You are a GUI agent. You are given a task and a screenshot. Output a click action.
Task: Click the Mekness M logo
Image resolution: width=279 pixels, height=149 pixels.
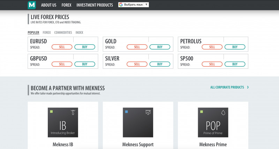coord(32,5)
